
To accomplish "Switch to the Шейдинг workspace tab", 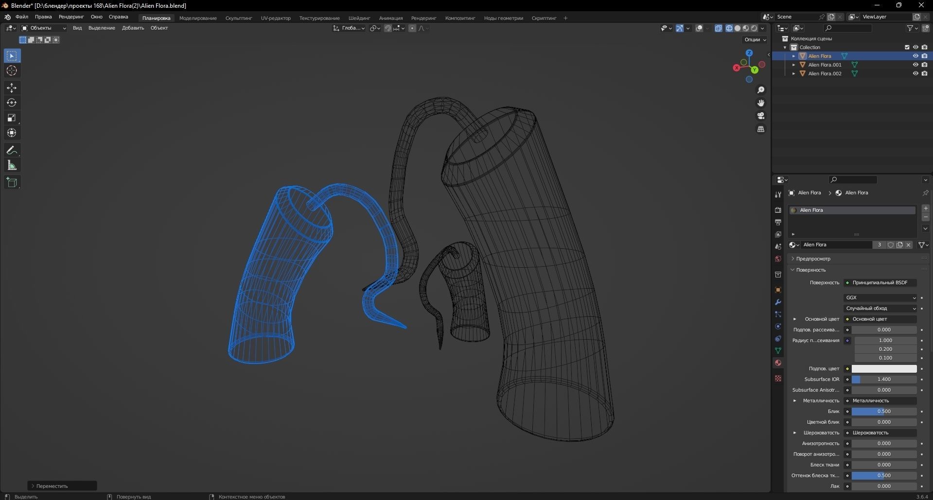I will (359, 18).
